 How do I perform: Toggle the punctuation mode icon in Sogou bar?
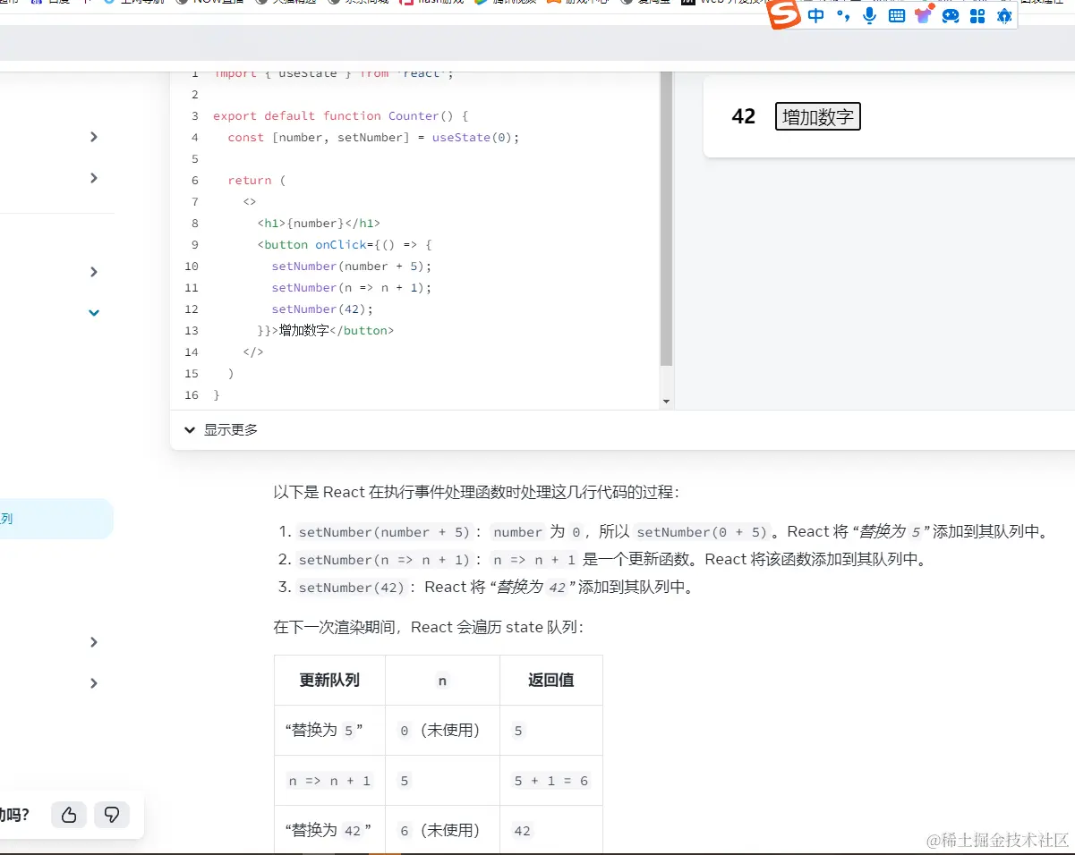pos(842,15)
